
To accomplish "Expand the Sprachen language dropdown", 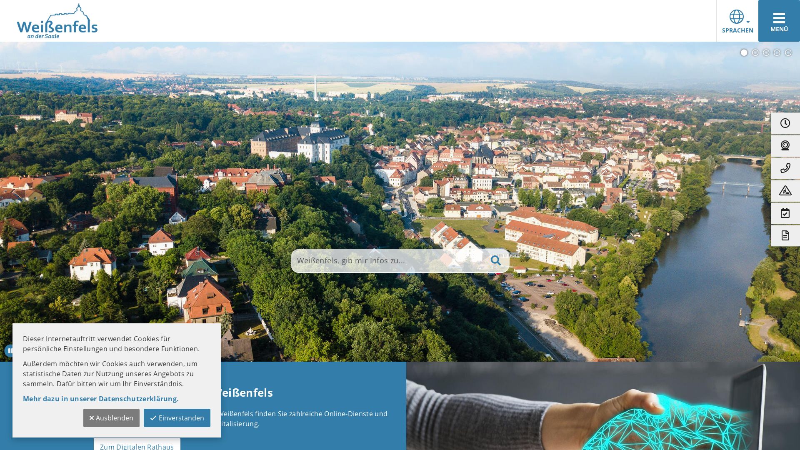I will (737, 21).
